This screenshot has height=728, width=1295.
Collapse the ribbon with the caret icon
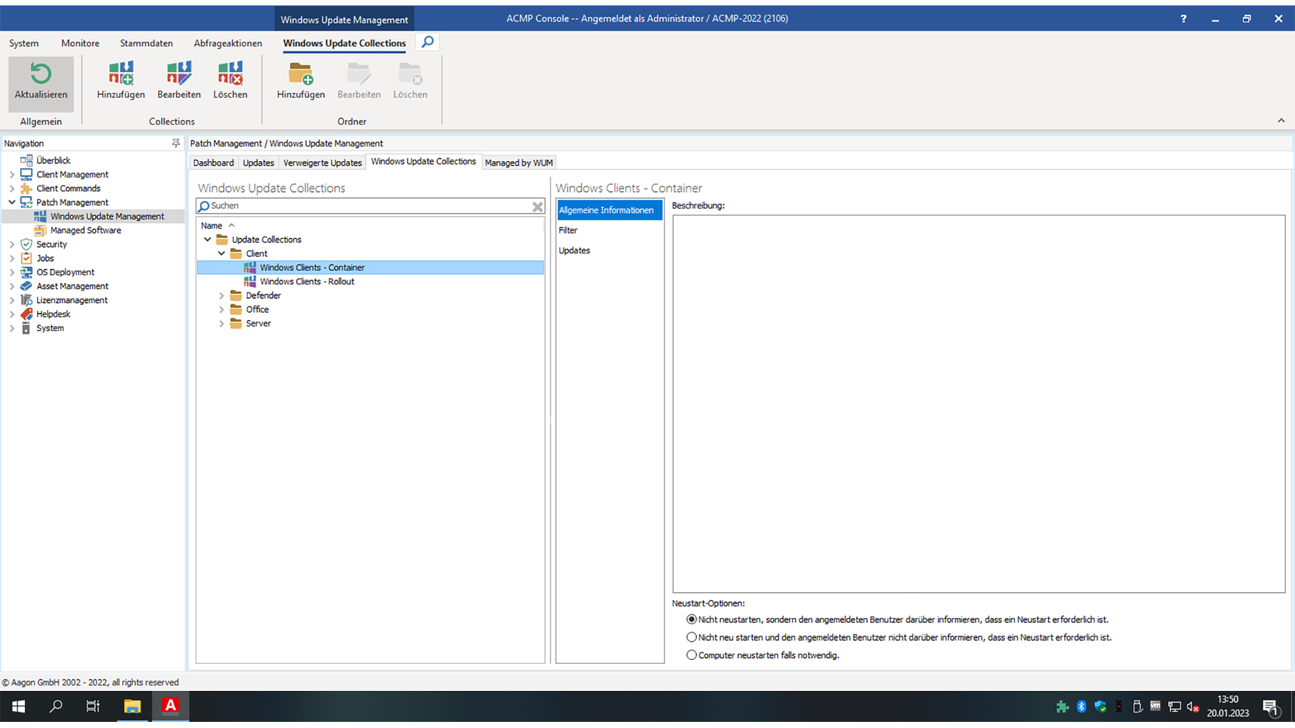(x=1281, y=121)
